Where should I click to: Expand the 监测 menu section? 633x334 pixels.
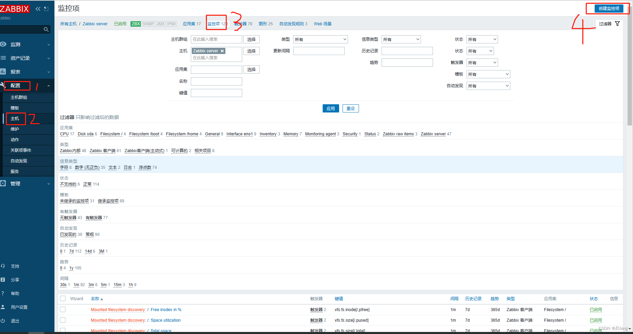[x=27, y=44]
